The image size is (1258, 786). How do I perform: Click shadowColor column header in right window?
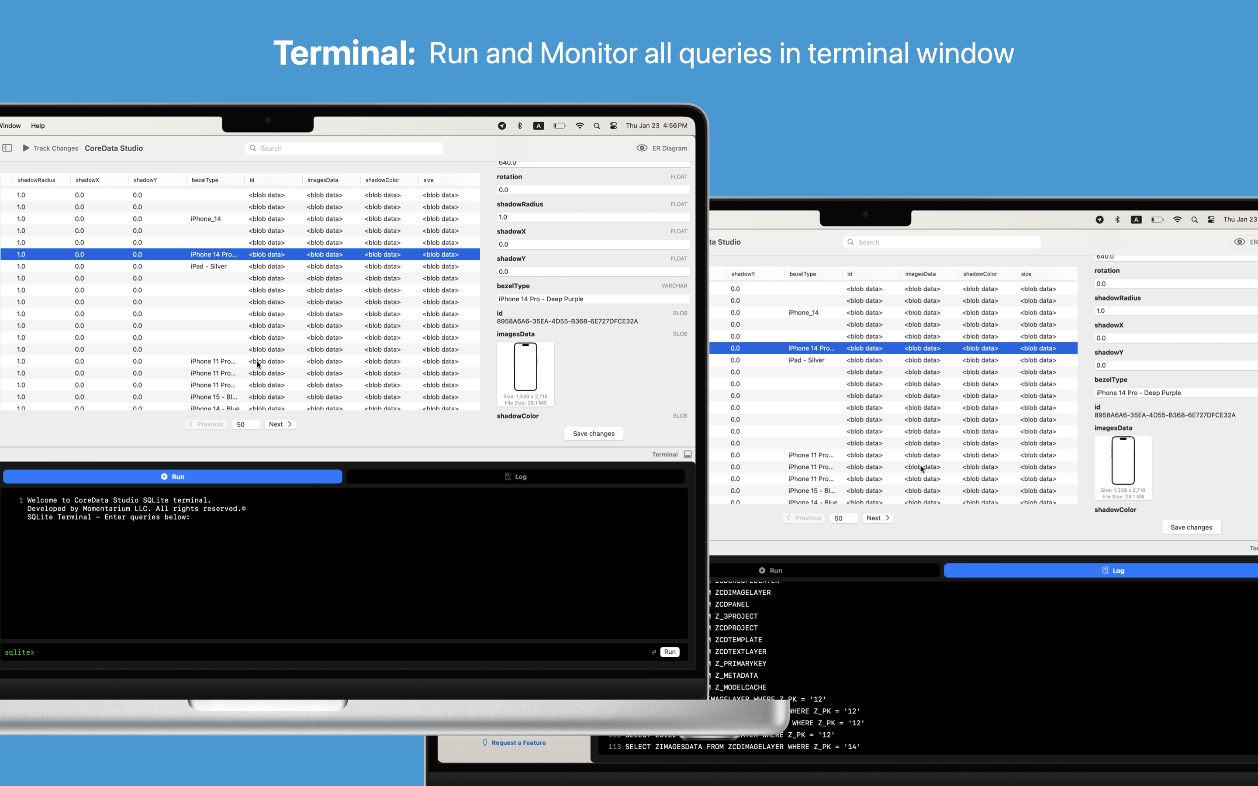(980, 274)
